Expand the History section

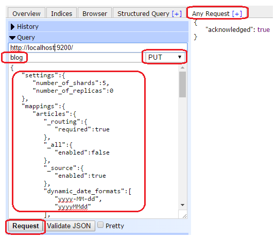tap(98, 27)
